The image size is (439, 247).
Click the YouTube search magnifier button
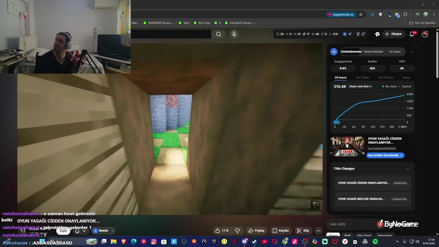pyautogui.click(x=218, y=34)
